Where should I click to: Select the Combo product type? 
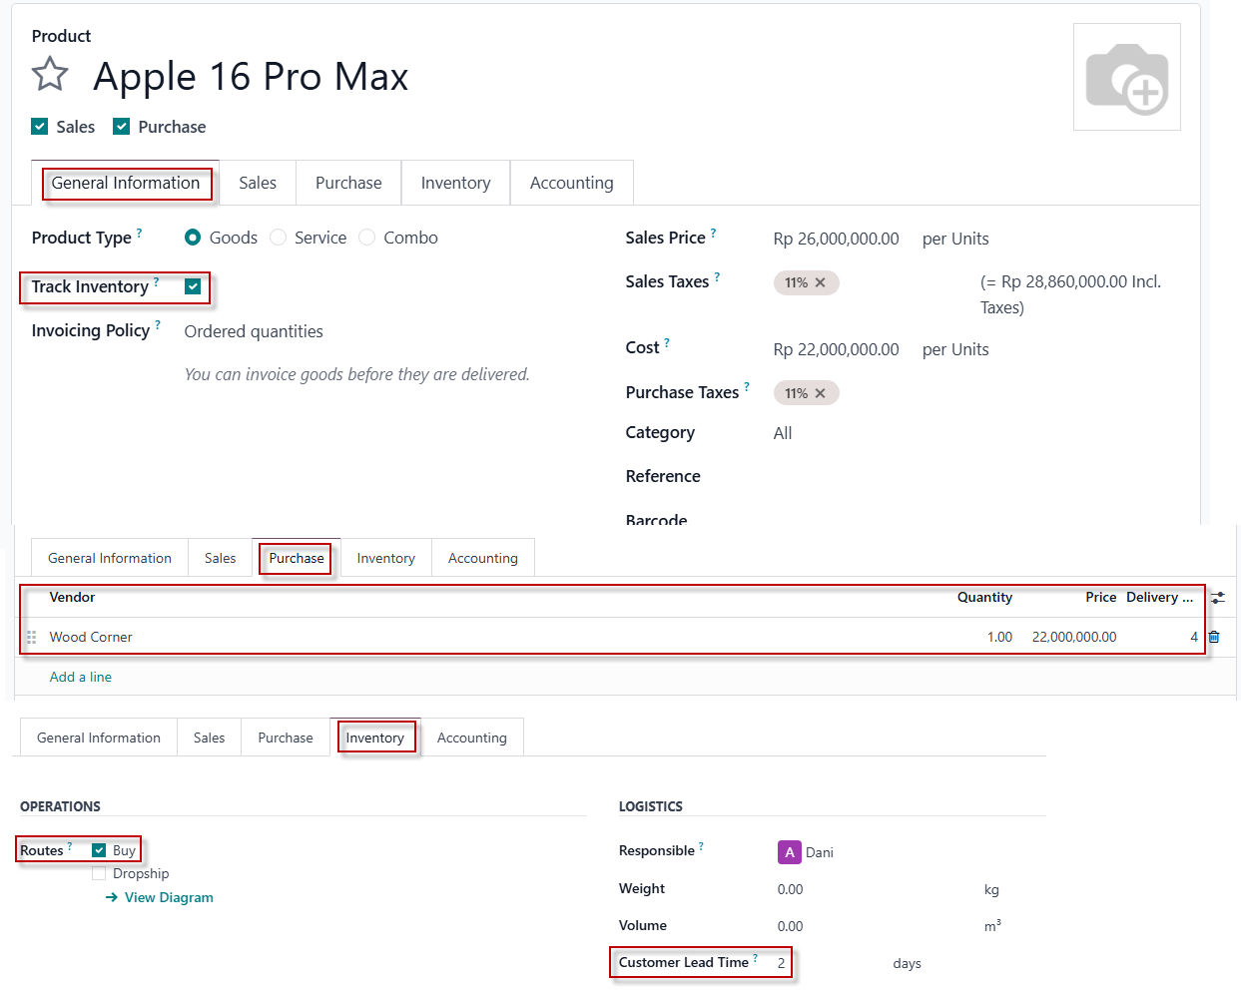[366, 238]
